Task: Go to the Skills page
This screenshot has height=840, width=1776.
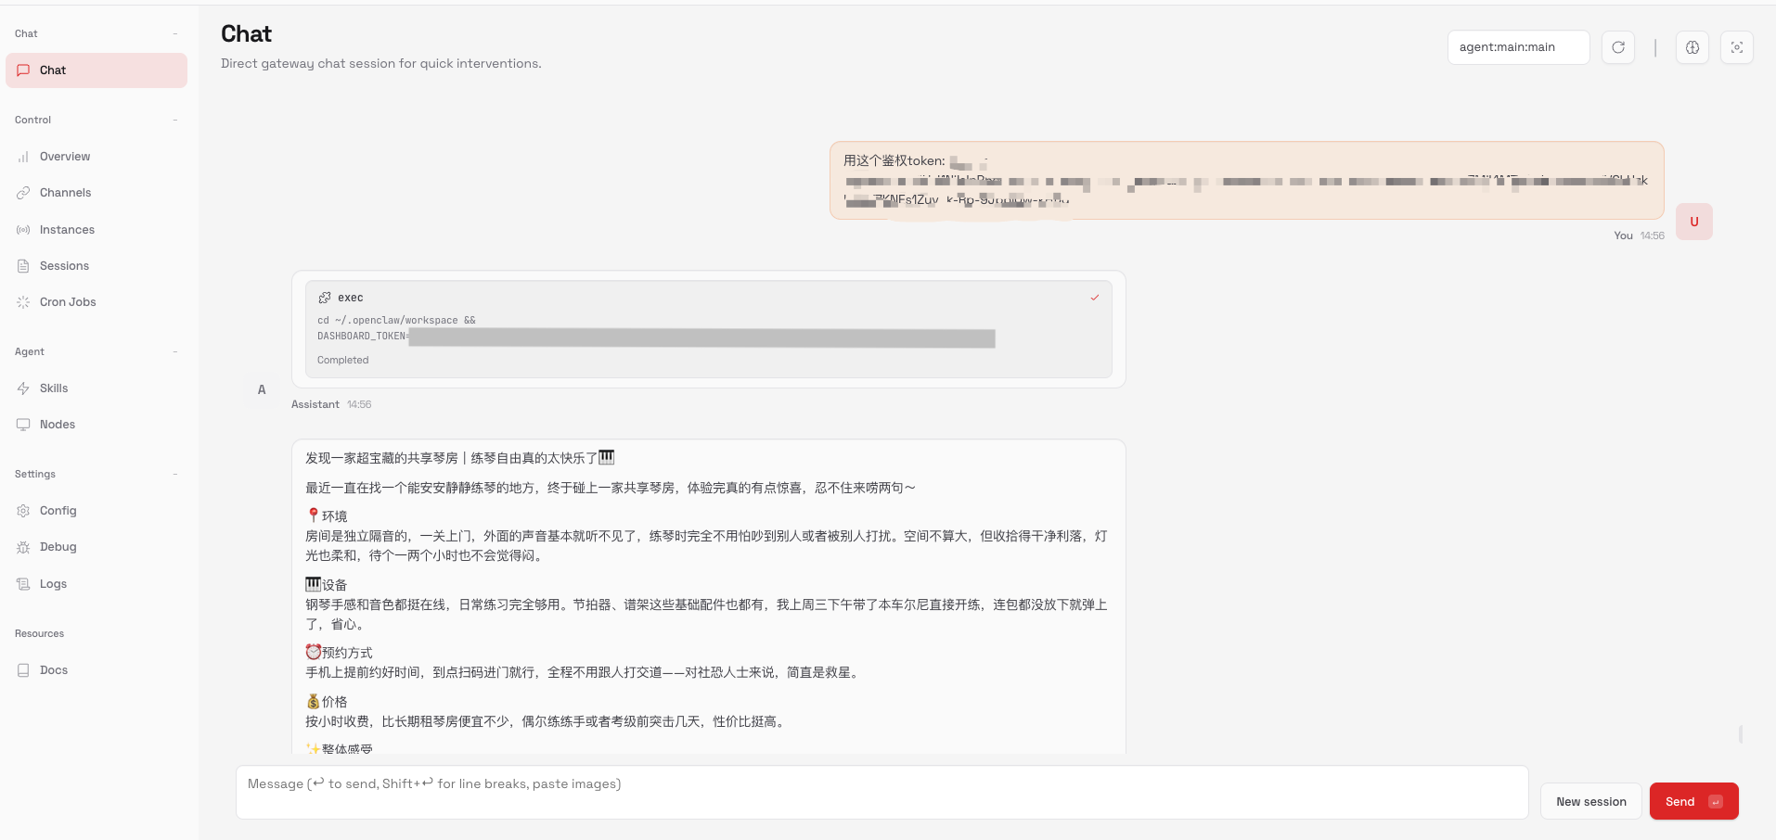Action: click(x=97, y=388)
